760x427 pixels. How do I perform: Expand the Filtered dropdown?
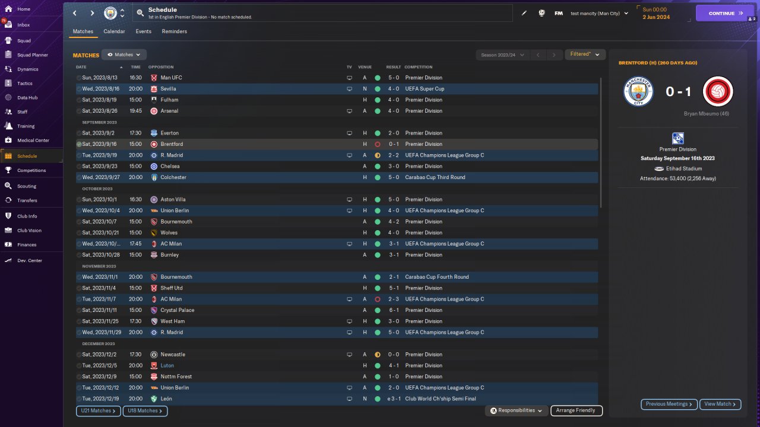pos(585,55)
